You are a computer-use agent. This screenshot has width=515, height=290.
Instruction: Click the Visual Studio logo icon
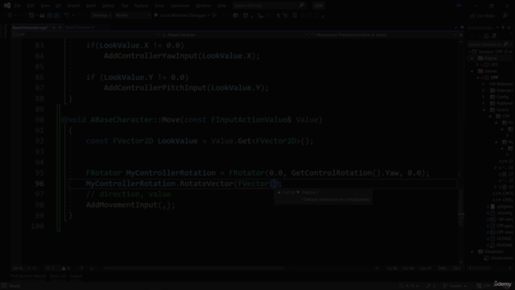point(7,6)
